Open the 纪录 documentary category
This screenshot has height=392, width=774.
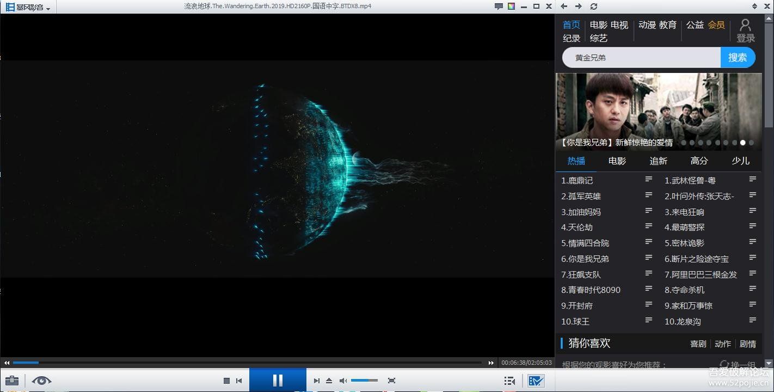572,38
